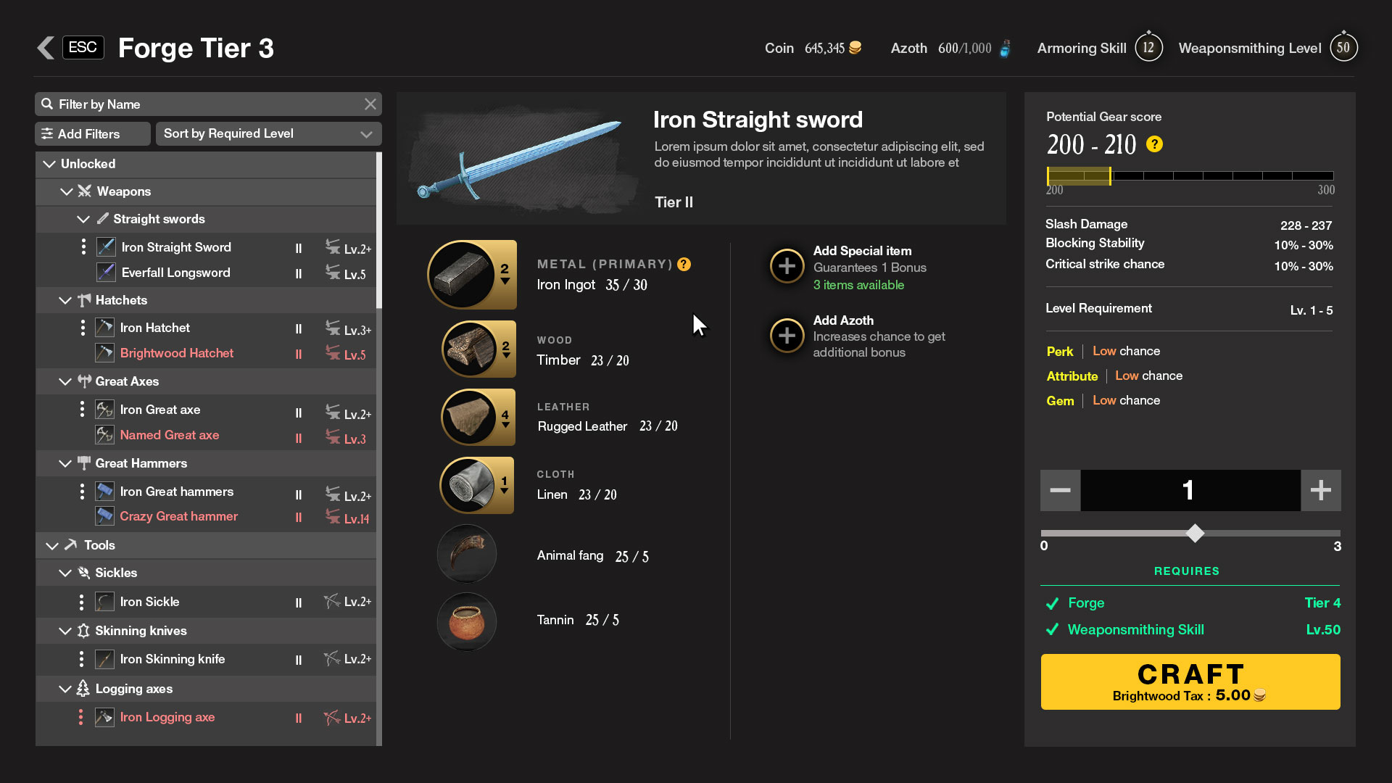1392x783 pixels.
Task: Click the Rugged Leather material icon
Action: tap(469, 417)
